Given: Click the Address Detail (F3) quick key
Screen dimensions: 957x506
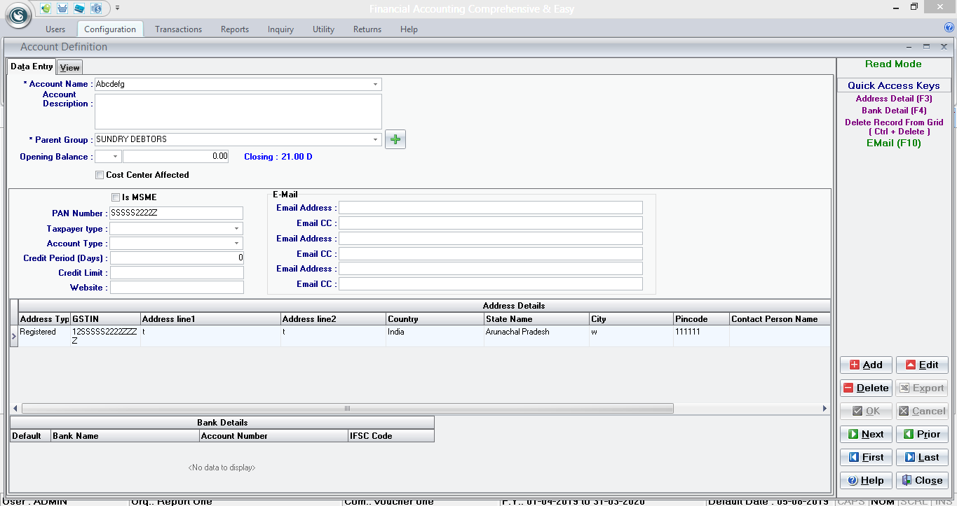Looking at the screenshot, I should tap(894, 99).
